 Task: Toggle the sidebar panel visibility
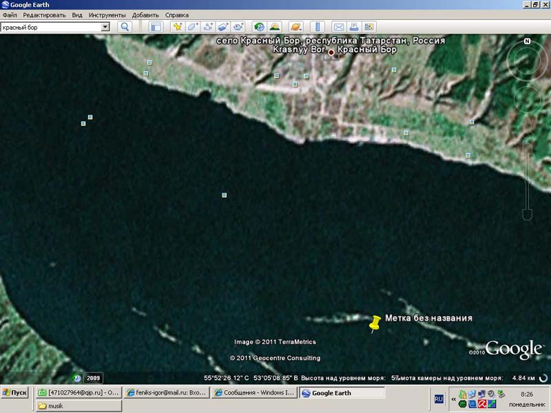156,27
